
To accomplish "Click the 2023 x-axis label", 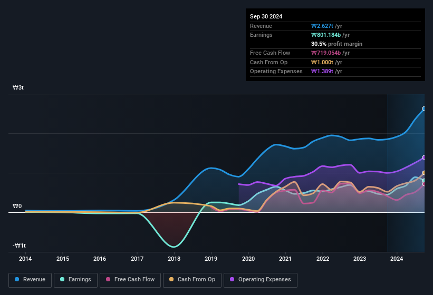I will click(x=360, y=259).
